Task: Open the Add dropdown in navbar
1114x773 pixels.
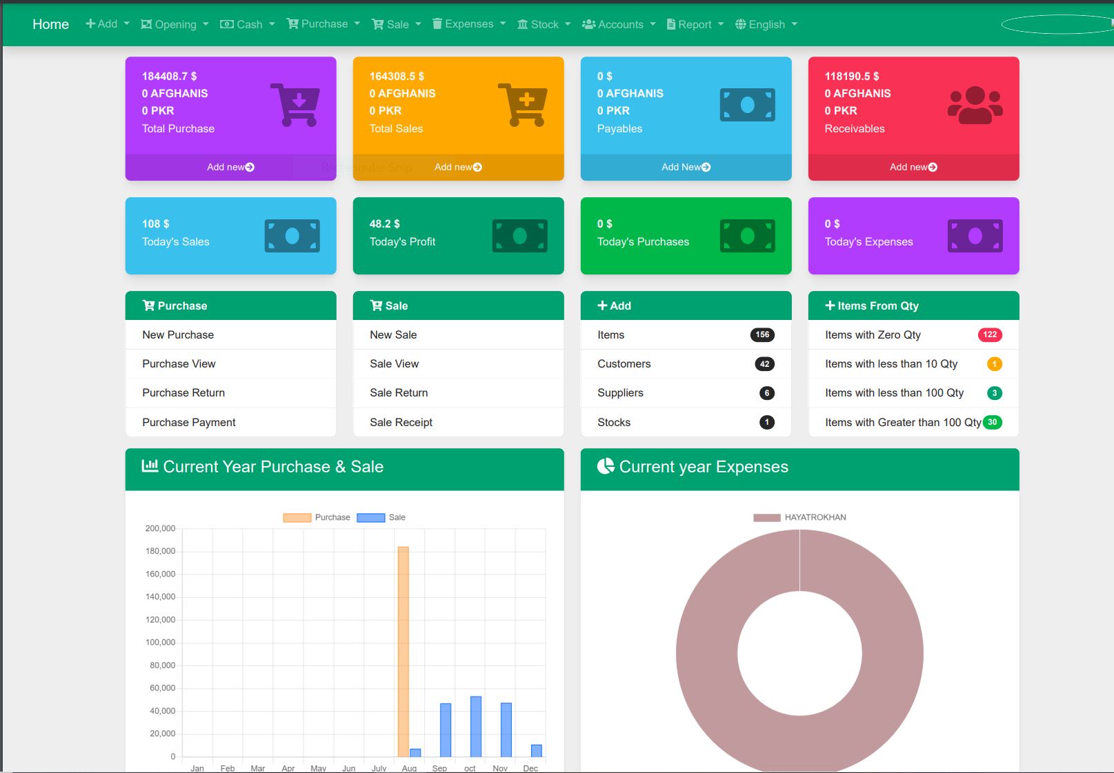Action: point(107,23)
